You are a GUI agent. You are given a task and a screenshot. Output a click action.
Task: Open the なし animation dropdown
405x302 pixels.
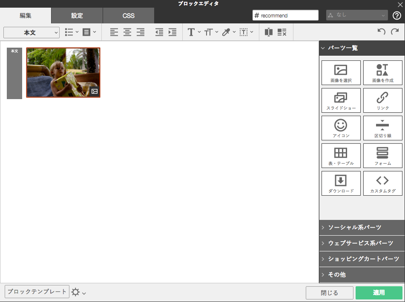pyautogui.click(x=357, y=15)
